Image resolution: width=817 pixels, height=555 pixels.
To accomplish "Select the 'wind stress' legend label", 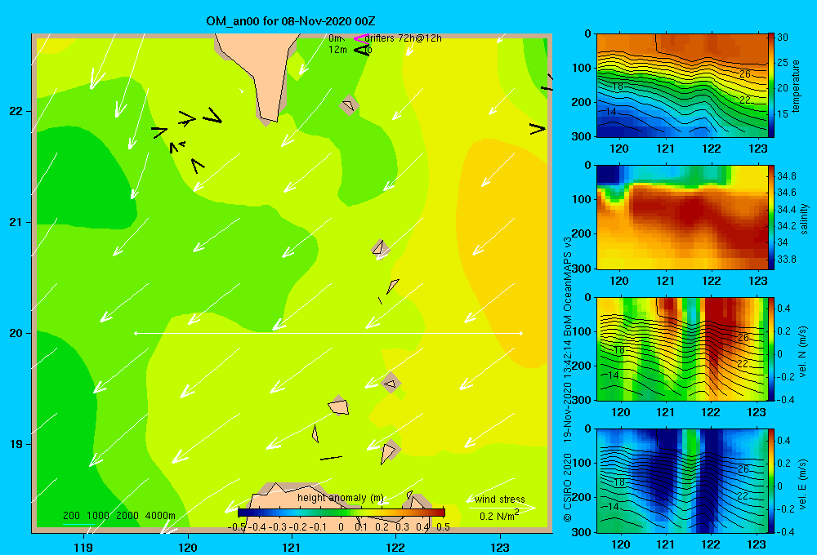I will (x=500, y=499).
